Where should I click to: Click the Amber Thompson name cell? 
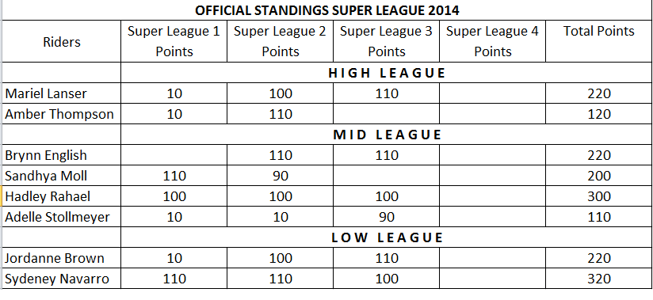[62, 114]
